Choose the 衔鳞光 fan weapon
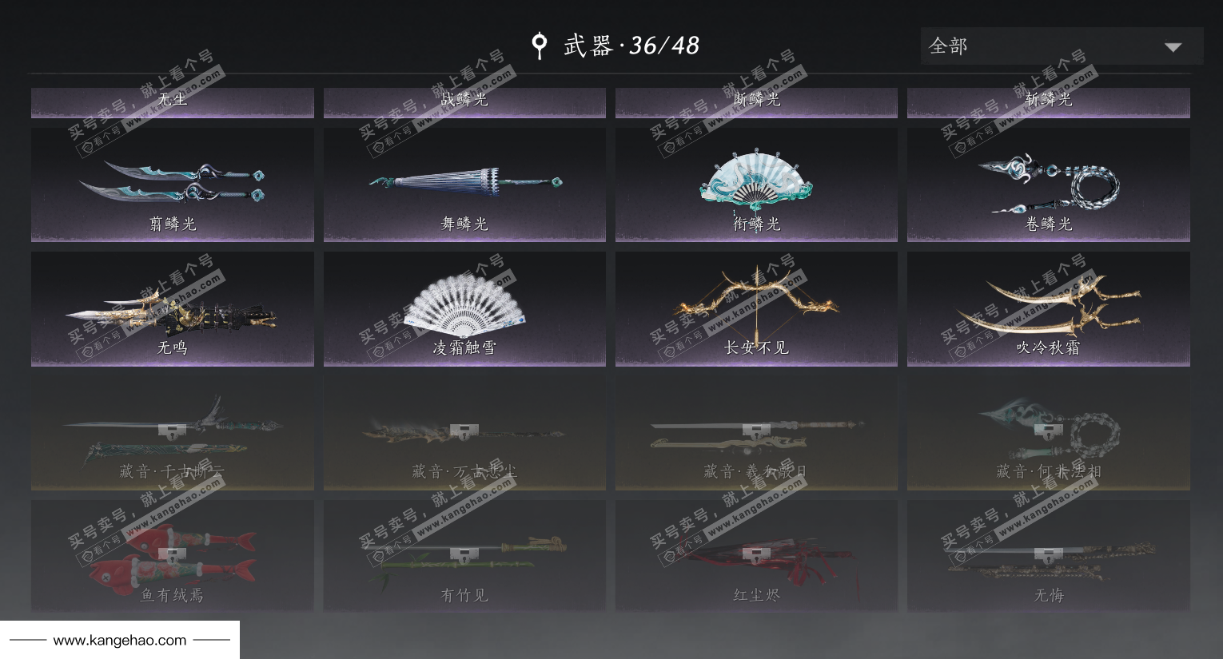Screen dimensions: 1223x659 (756, 185)
